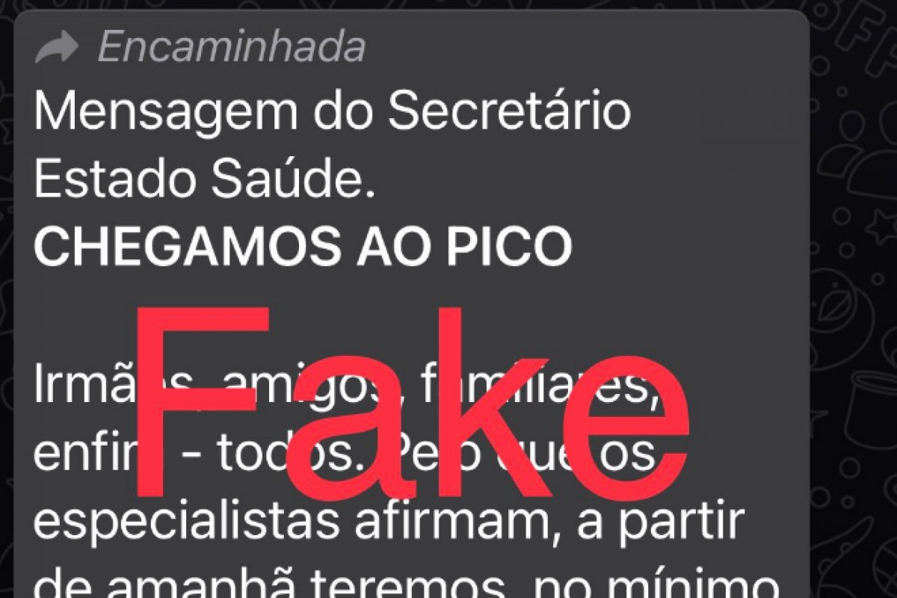Screen dimensions: 897x598
Task: Click the word 'Secretário' in the first line
Action: pos(509,113)
